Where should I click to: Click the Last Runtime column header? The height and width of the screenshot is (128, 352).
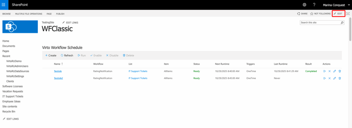point(280,64)
